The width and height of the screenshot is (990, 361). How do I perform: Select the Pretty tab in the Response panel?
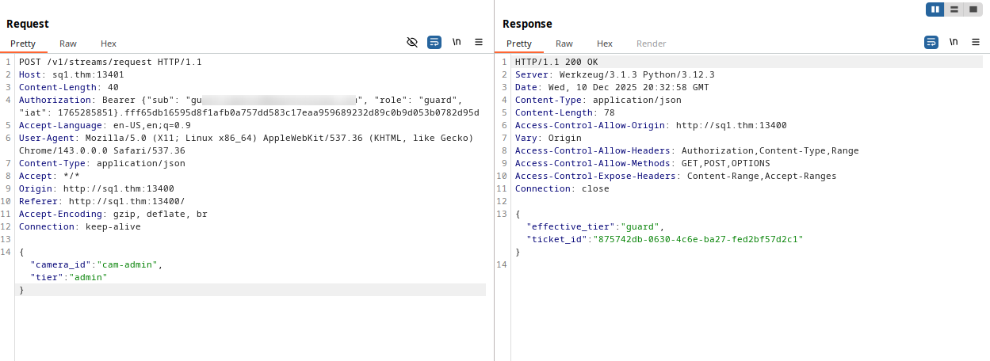pyautogui.click(x=519, y=44)
